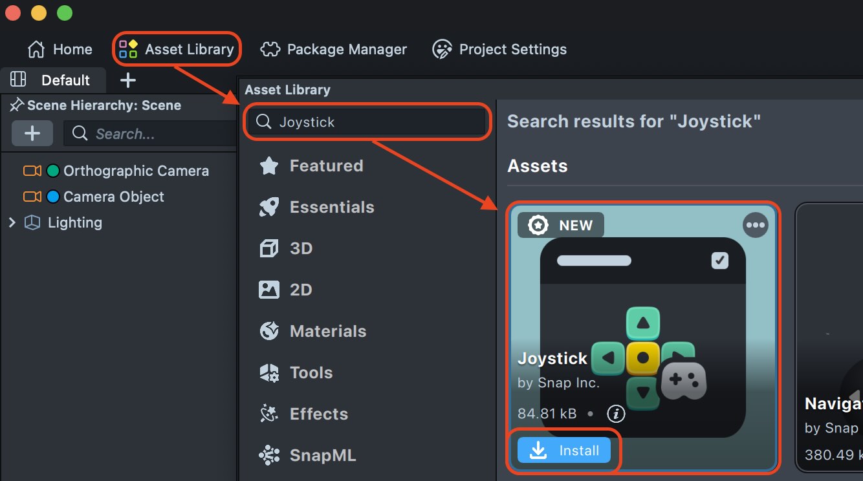863x481 pixels.
Task: Select Orthographic Camera in the hierarchy
Action: click(136, 171)
